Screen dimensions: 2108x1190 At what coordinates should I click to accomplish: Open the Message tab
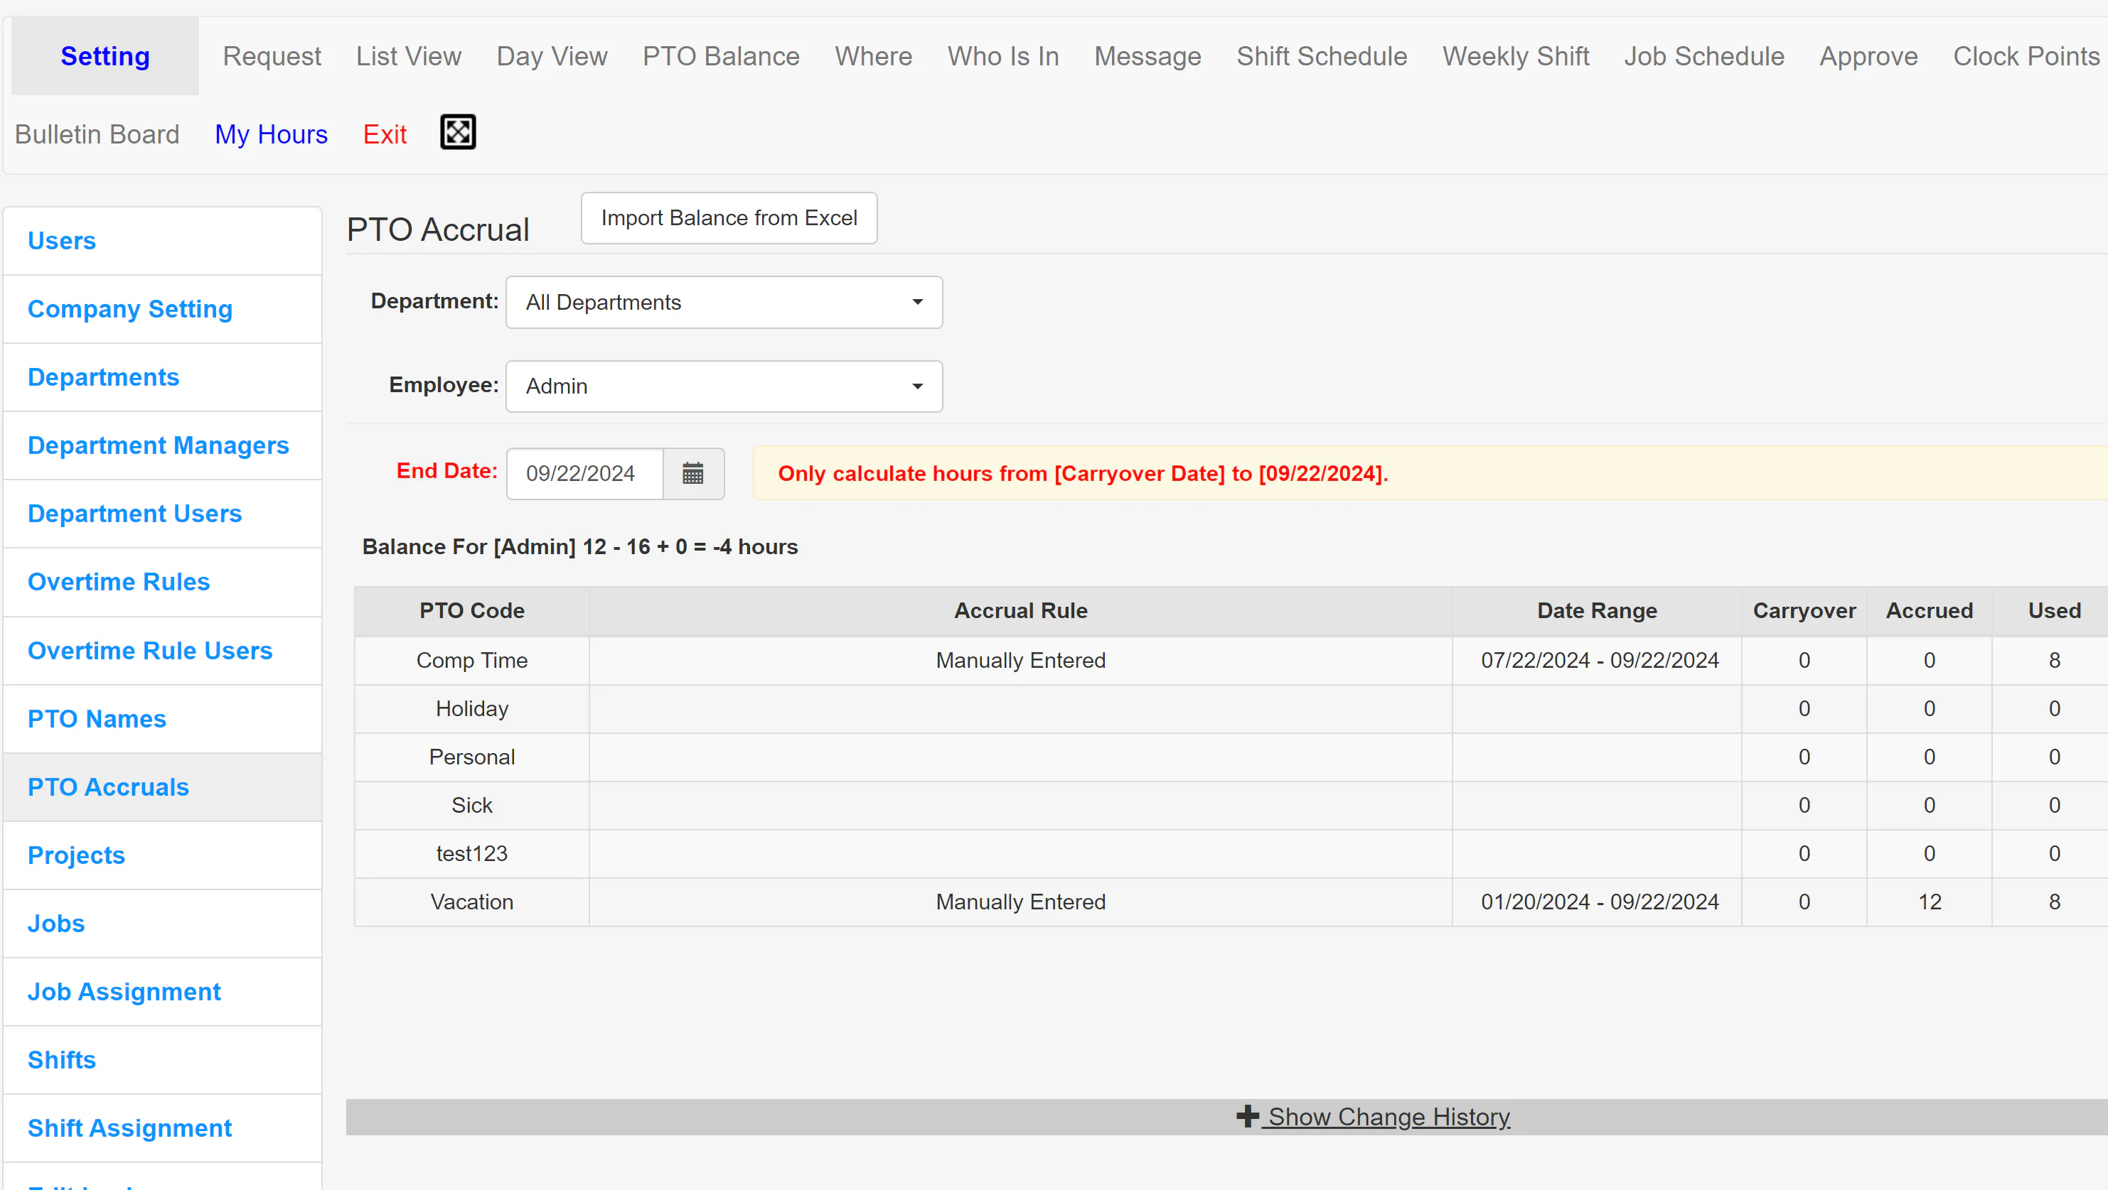(1147, 55)
